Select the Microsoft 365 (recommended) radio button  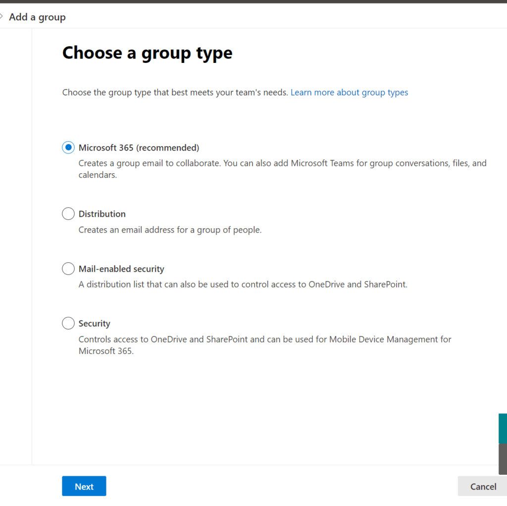click(68, 148)
